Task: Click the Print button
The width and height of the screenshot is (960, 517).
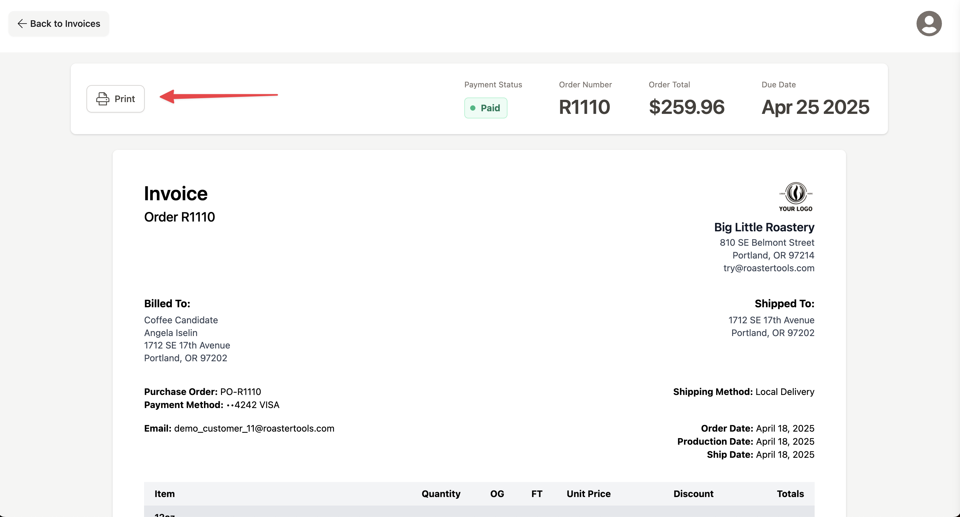Action: coord(116,99)
